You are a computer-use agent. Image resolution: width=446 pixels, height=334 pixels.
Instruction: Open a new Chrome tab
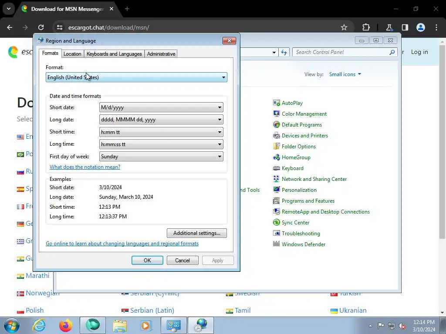pyautogui.click(x=127, y=9)
